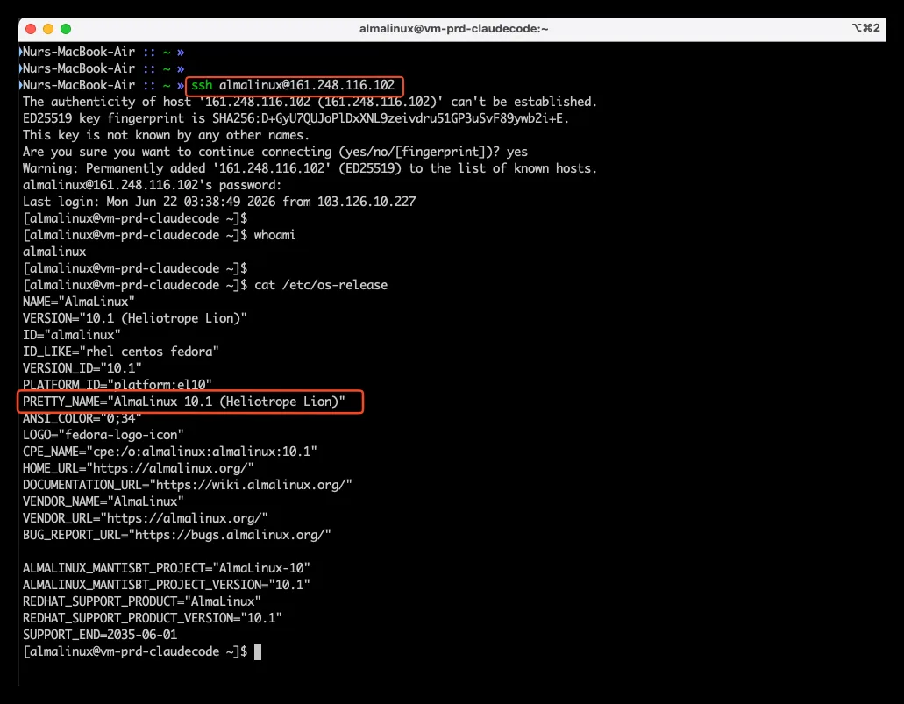Viewport: 904px width, 704px height.
Task: Click the first Nurs-MacBook-Air prompt arrow
Action: (x=181, y=53)
